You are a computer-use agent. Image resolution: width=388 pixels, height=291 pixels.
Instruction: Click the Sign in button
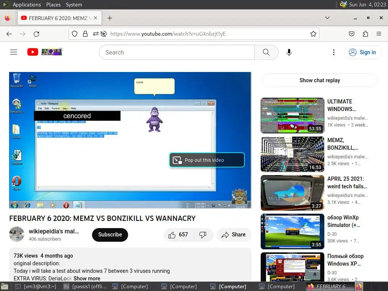tap(363, 52)
